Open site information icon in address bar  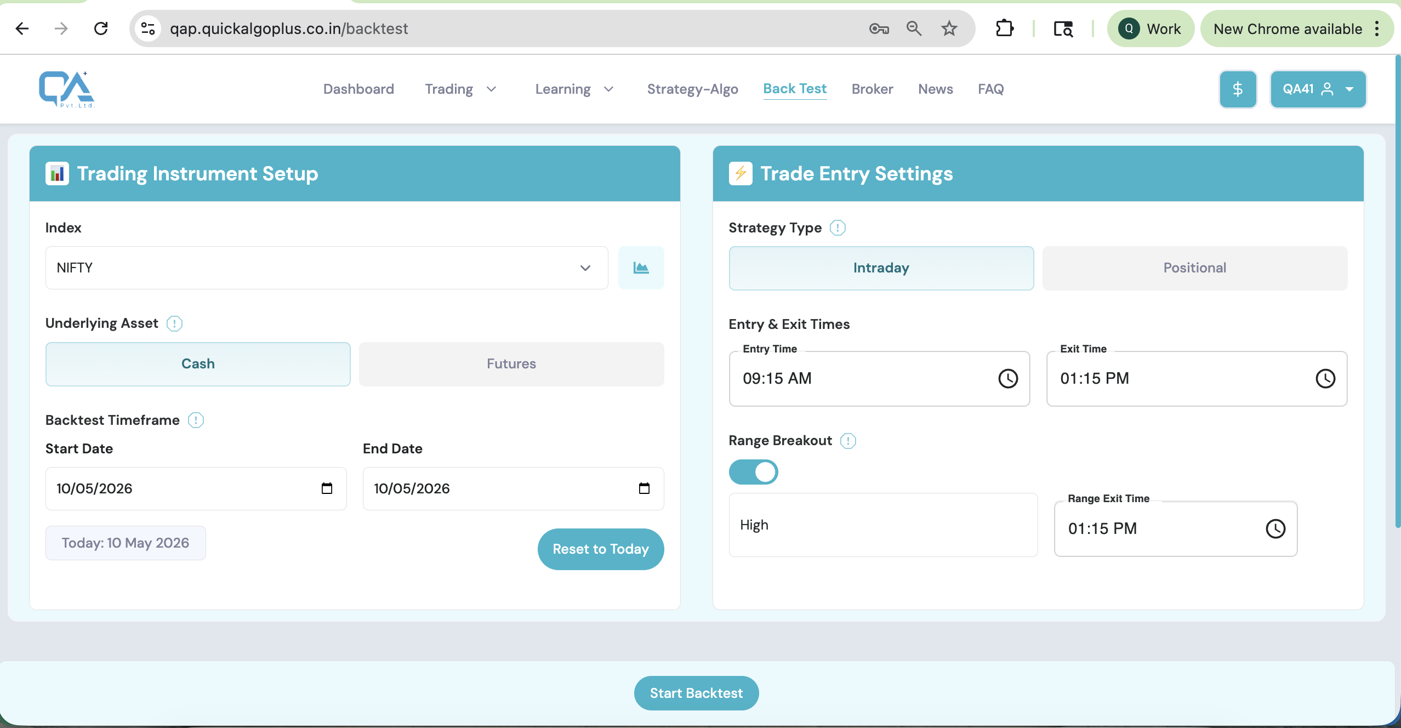click(x=148, y=29)
